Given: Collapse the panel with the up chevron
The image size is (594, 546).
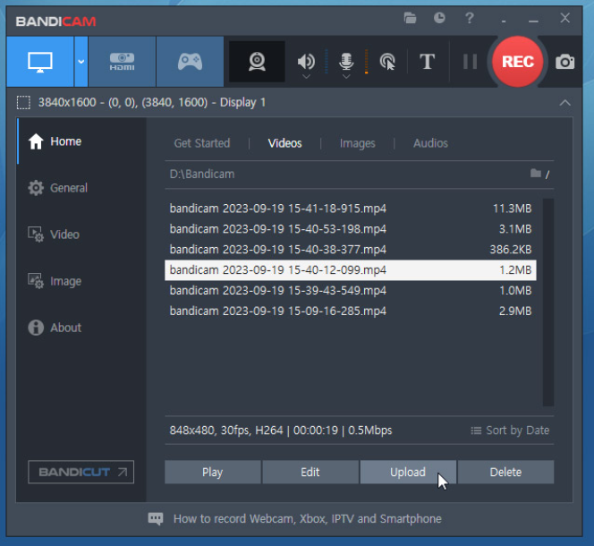Looking at the screenshot, I should (564, 103).
